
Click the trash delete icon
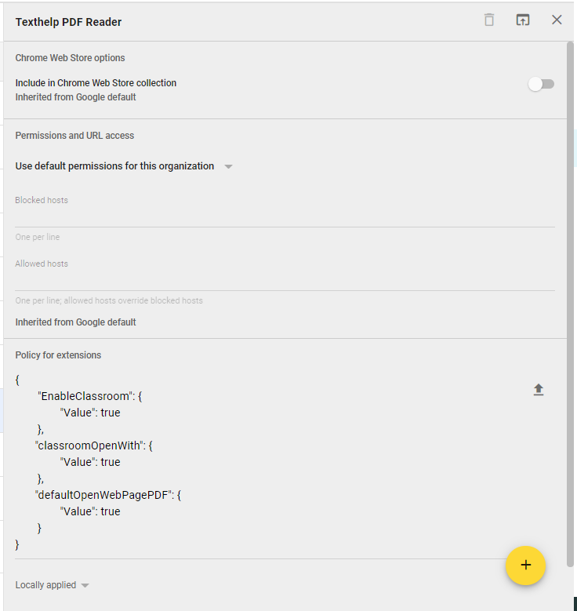tap(489, 20)
